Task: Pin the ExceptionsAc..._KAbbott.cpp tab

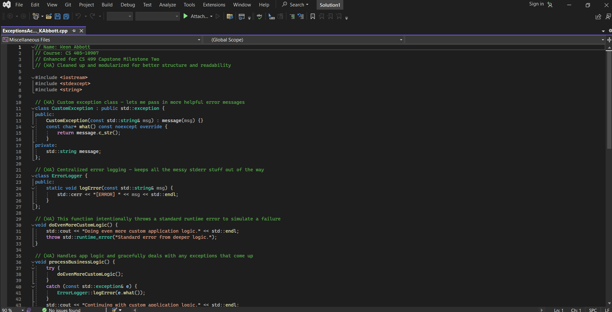Action: pos(74,31)
